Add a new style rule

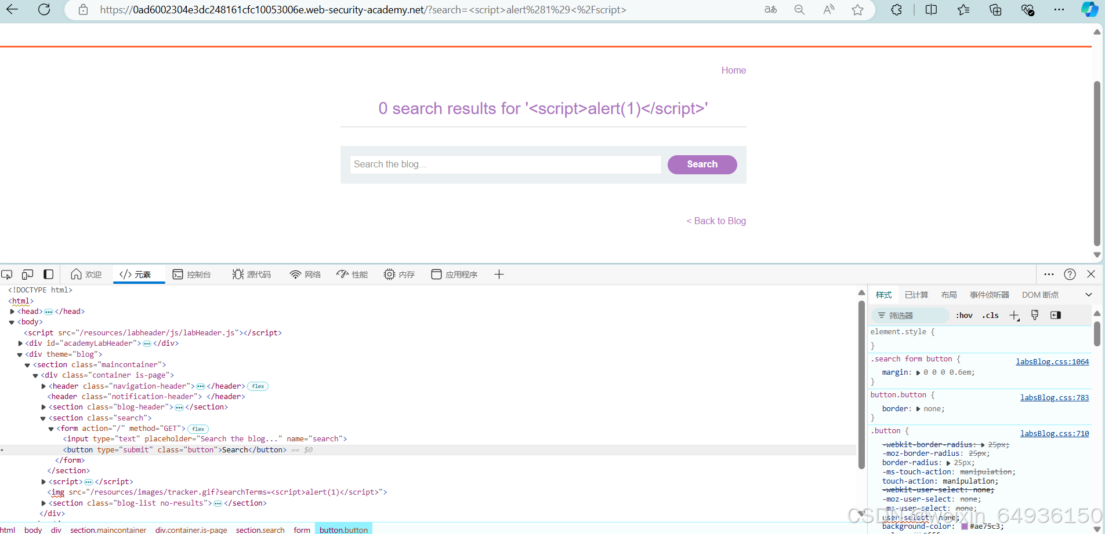tap(1014, 316)
